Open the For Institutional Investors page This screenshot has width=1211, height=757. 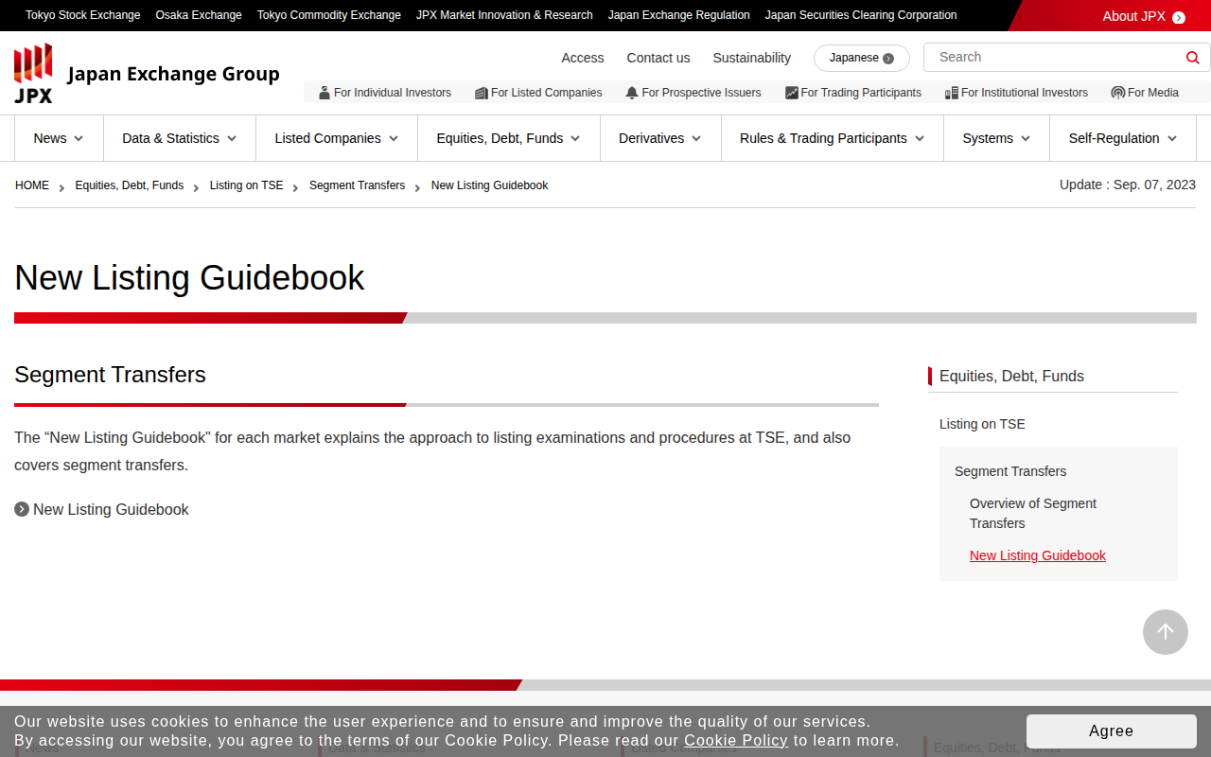(1017, 93)
